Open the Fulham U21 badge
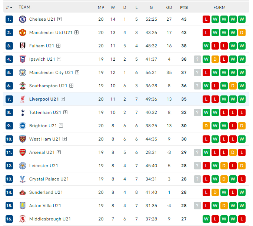 click(23, 46)
